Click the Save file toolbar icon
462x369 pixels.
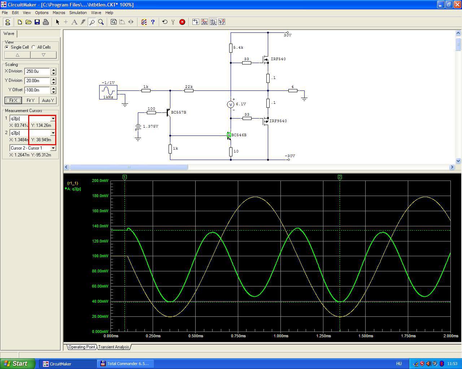click(37, 22)
